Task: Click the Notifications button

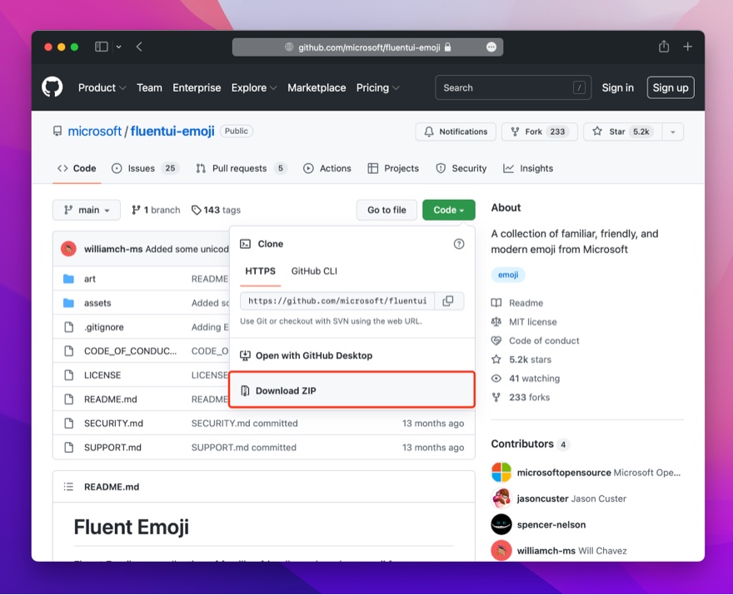Action: (x=456, y=131)
